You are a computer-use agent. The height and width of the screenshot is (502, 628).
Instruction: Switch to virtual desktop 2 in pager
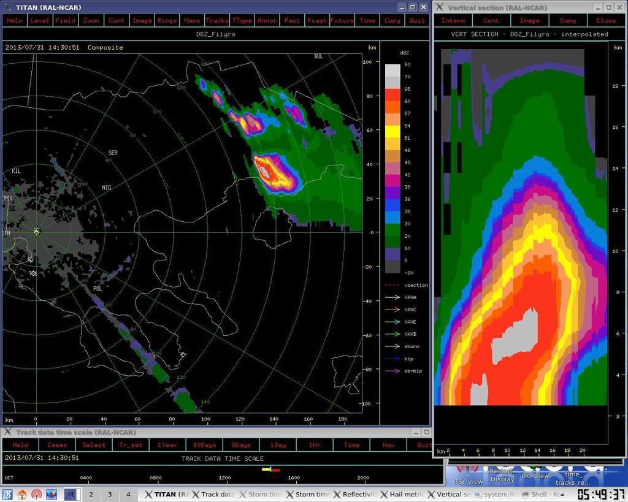point(91,495)
